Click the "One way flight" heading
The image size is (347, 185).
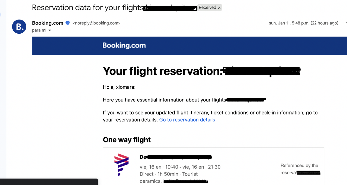point(127,140)
